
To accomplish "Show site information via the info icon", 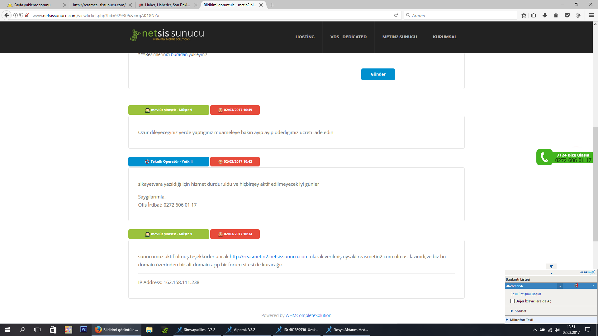I will click(x=16, y=15).
